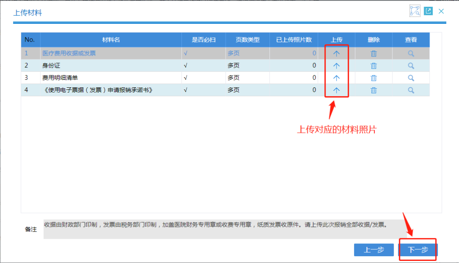This screenshot has height=263, width=459.
Task: View 医疗费用收据或发票 uploaded images
Action: click(x=410, y=53)
